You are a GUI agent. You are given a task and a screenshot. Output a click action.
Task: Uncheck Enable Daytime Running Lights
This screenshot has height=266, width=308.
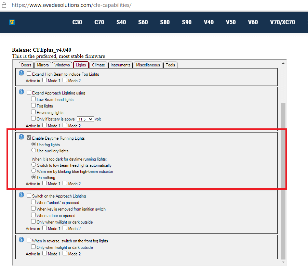point(29,138)
